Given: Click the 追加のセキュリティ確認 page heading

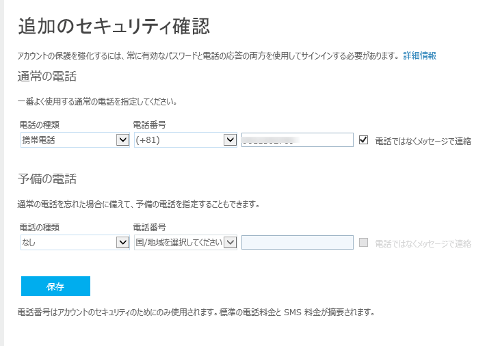Looking at the screenshot, I should (x=114, y=27).
